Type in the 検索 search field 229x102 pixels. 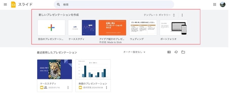click(x=114, y=5)
